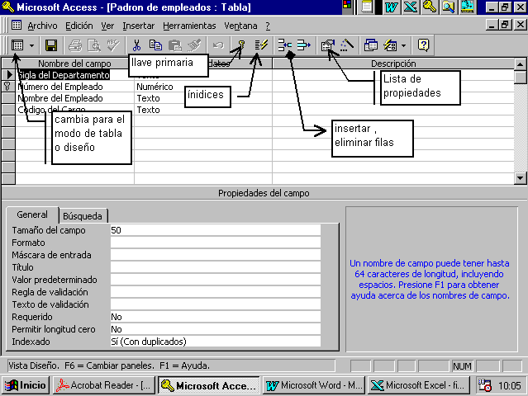Click the Insert Rows toolbar icon
528x396 pixels.
285,45
